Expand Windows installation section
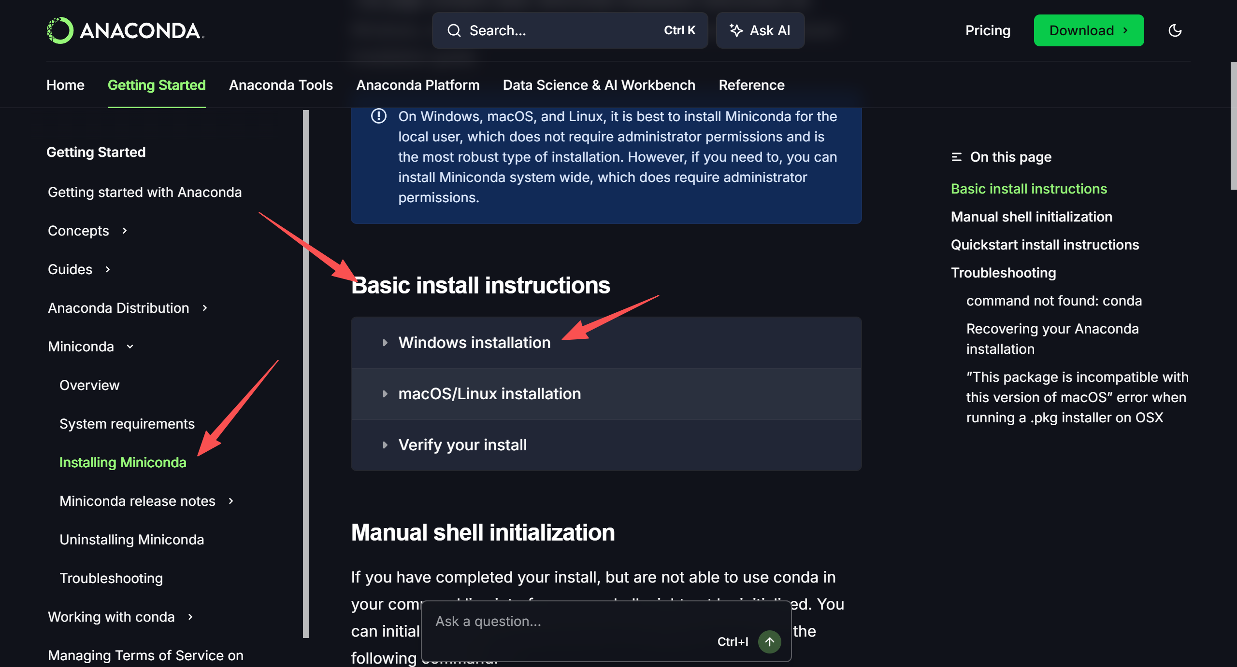Image resolution: width=1237 pixels, height=667 pixels. pyautogui.click(x=474, y=342)
